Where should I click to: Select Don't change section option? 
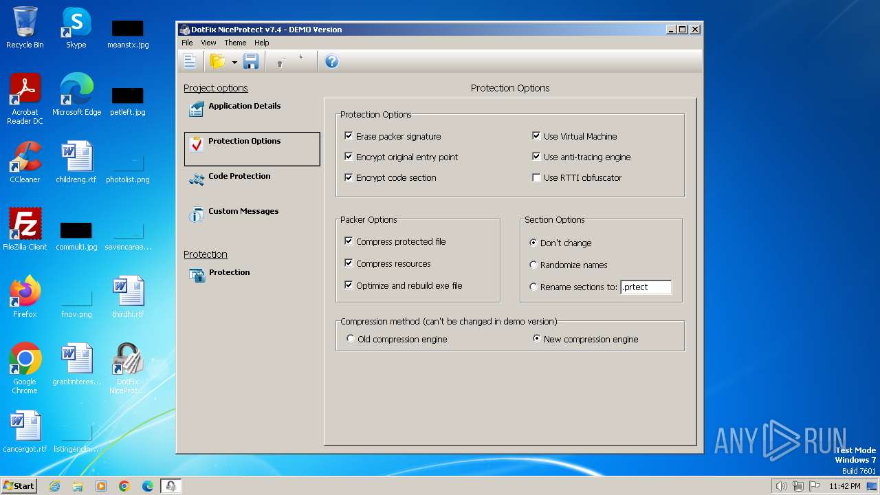pyautogui.click(x=533, y=243)
